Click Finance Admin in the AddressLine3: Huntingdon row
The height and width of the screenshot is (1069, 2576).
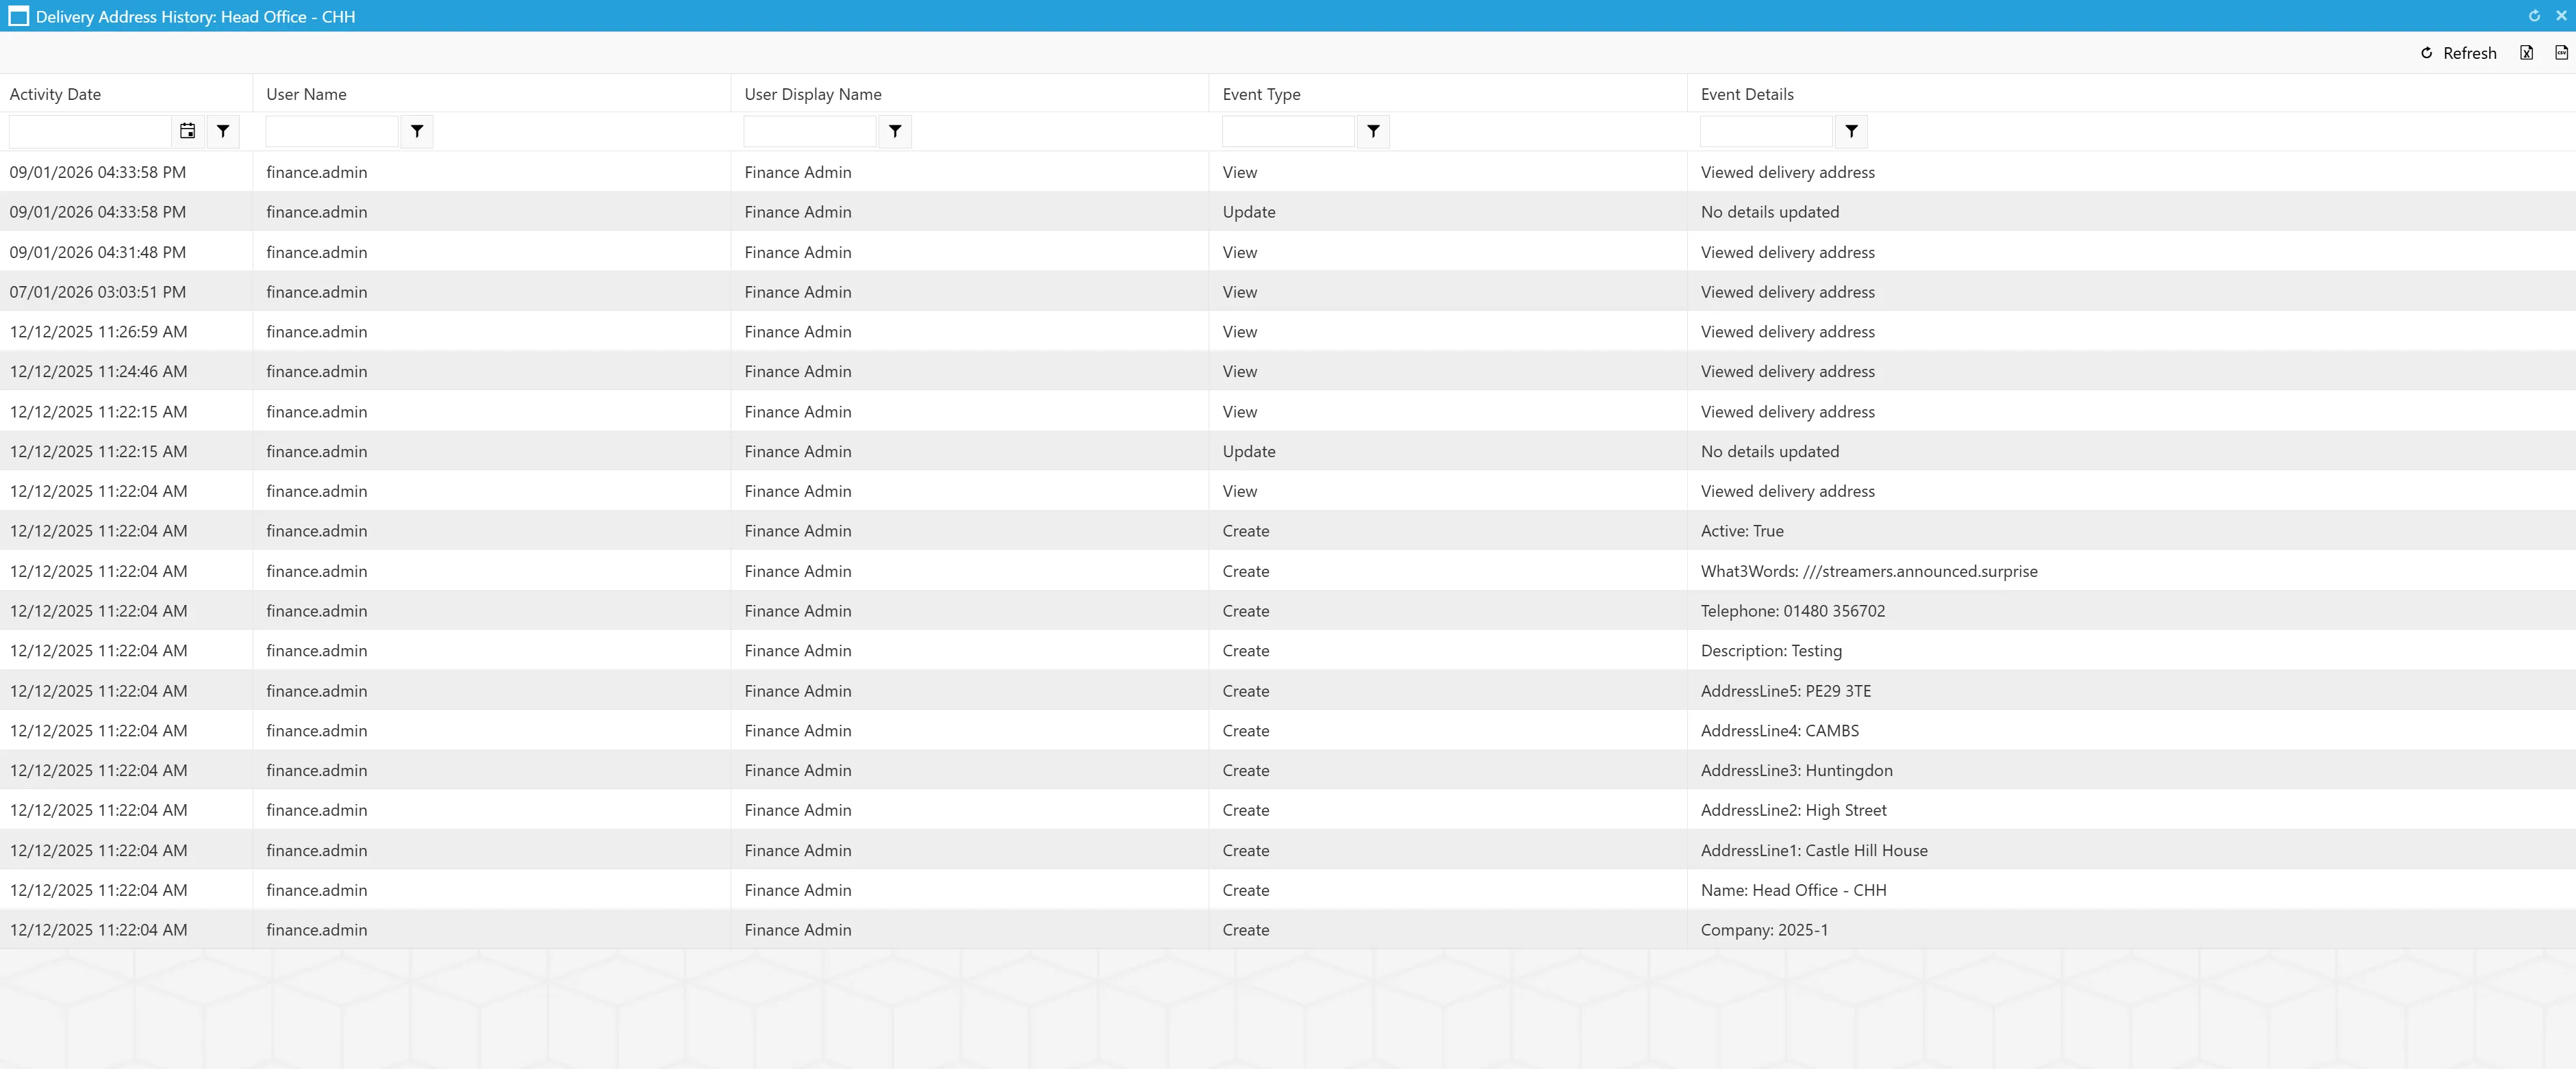coord(970,771)
